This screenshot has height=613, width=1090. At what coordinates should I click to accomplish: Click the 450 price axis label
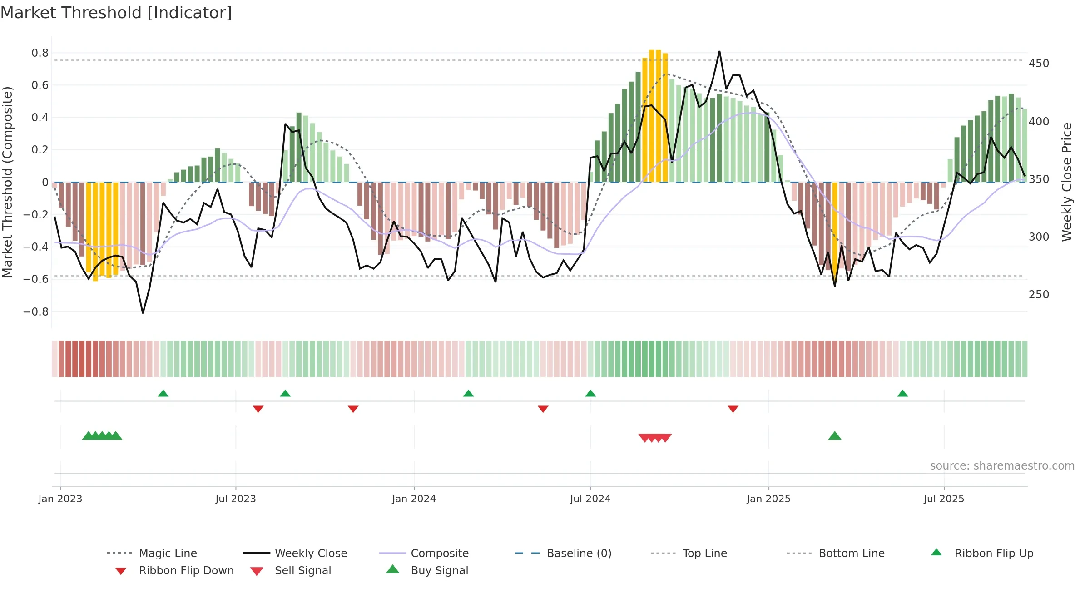pyautogui.click(x=1039, y=63)
